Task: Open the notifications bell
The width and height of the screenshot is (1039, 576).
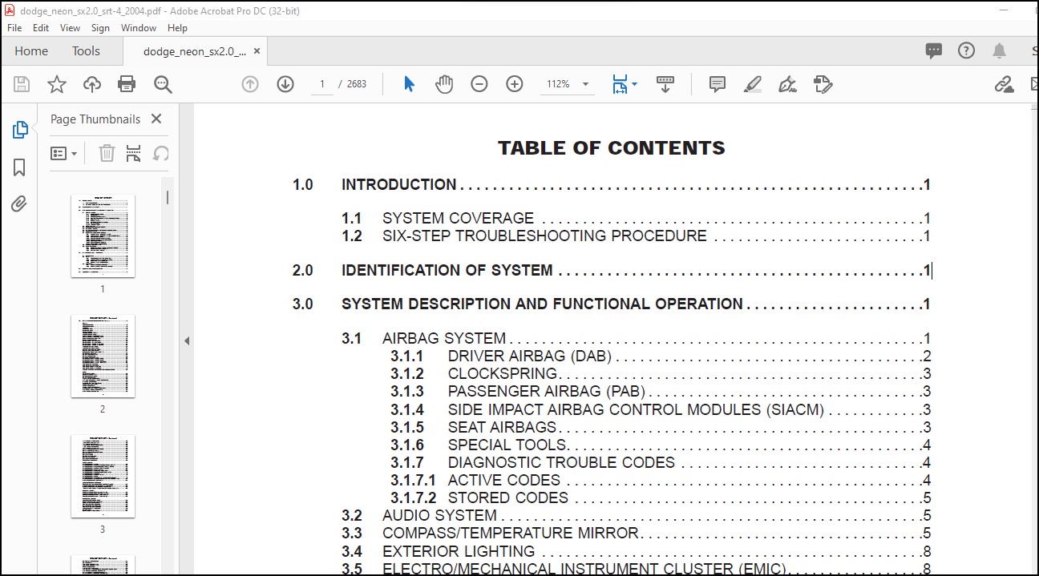Action: click(x=999, y=50)
